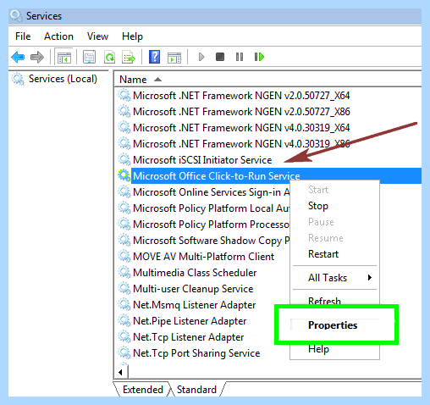430x405 pixels.
Task: Click gear icon of Microsoft Office Click-to-Run Service
Action: 124,176
